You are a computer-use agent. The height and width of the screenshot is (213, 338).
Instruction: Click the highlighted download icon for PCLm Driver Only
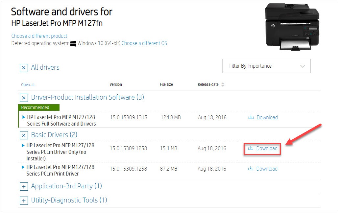pos(251,149)
